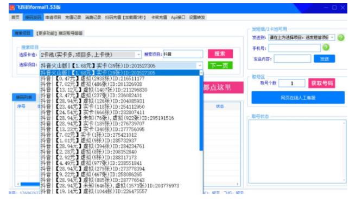Click the app logo icon in title bar
This screenshot has height=201, width=349.
point(12,8)
